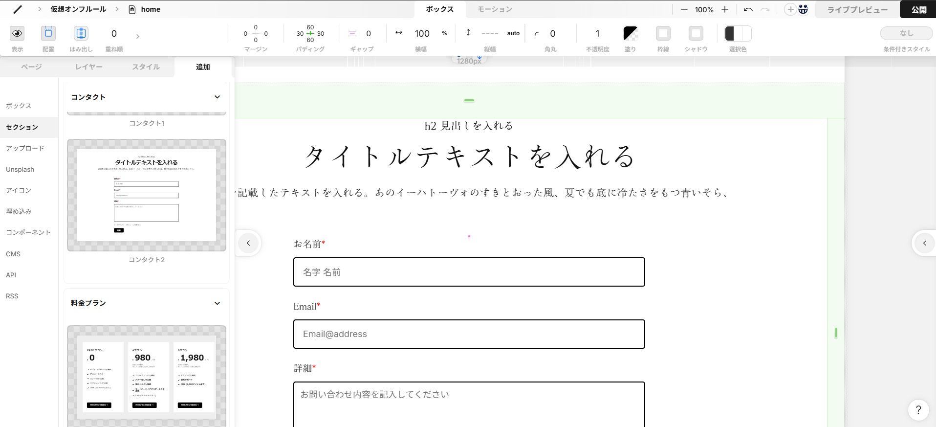Open the シャドウ shadow swatch

point(696,33)
